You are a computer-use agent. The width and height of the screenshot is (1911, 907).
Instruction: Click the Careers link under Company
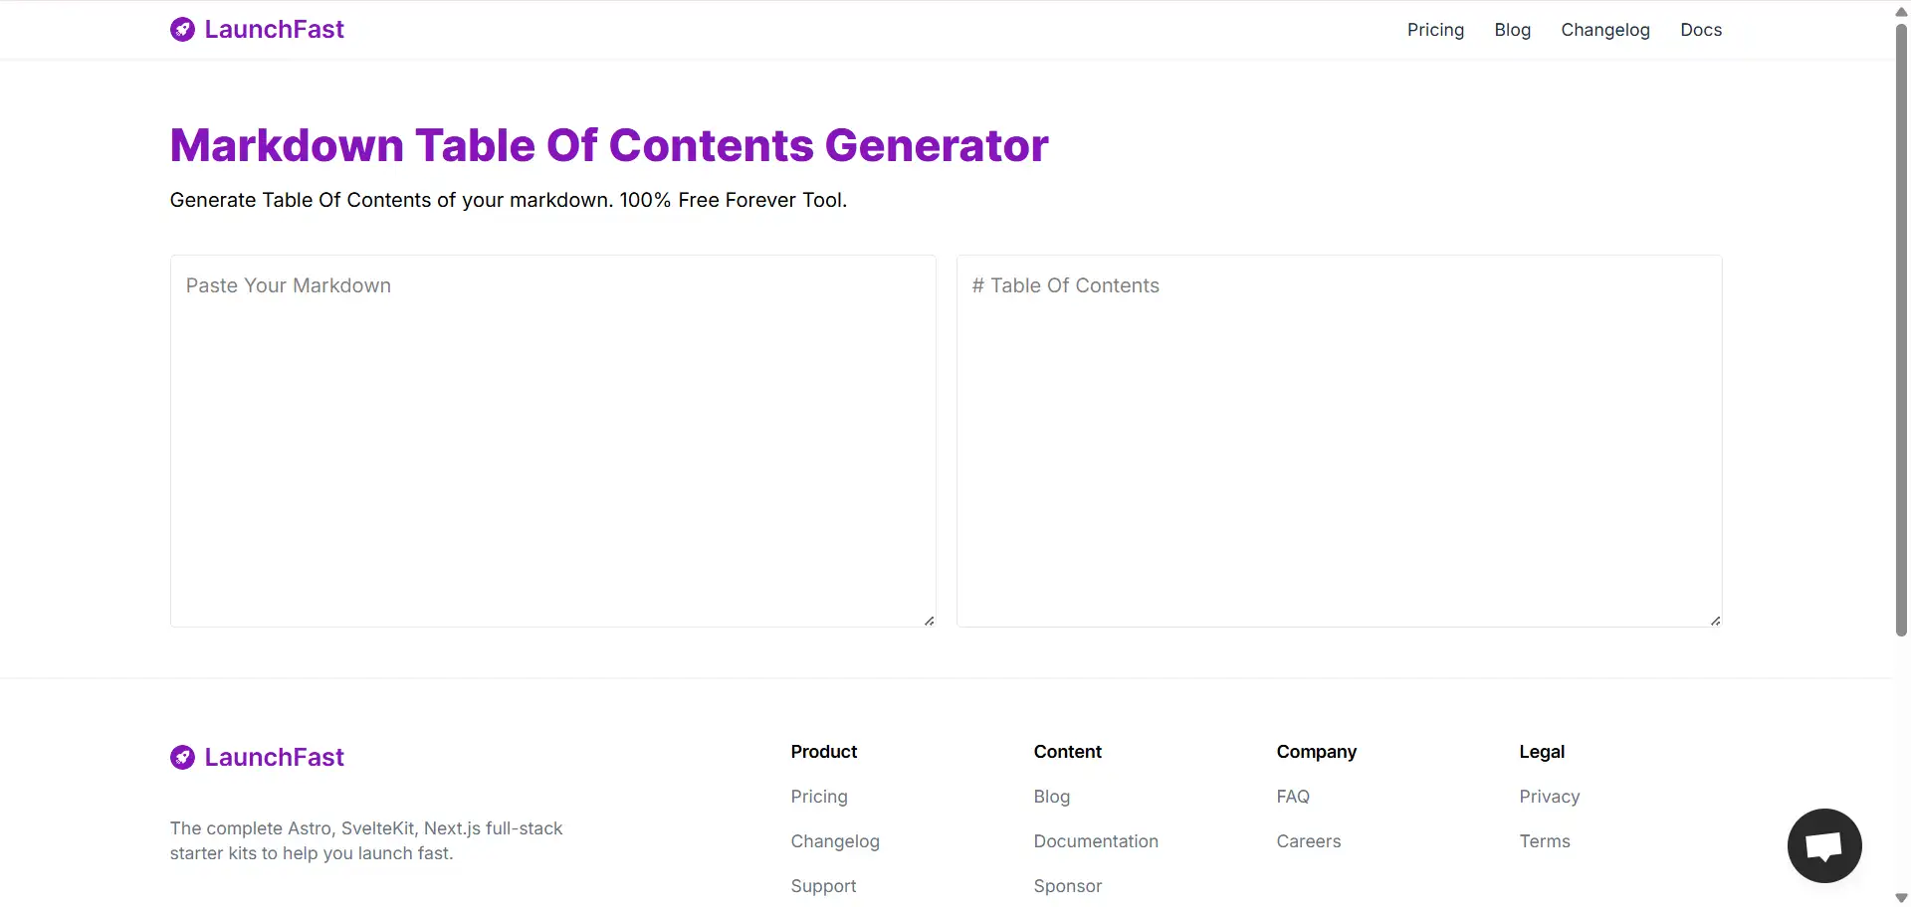coord(1308,841)
